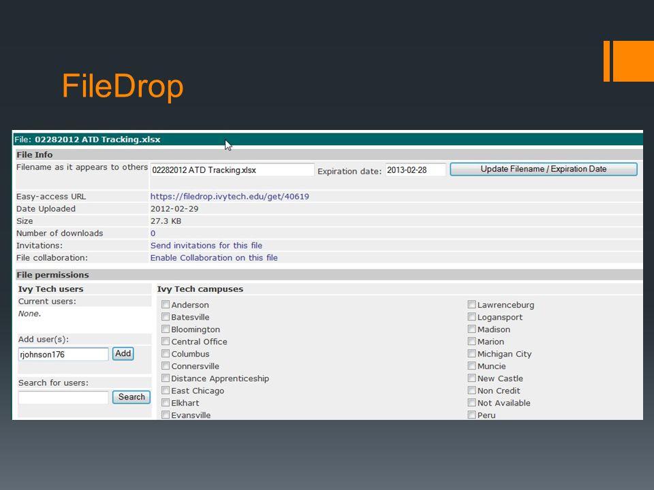Click the 27.3 KB size value

(x=166, y=220)
